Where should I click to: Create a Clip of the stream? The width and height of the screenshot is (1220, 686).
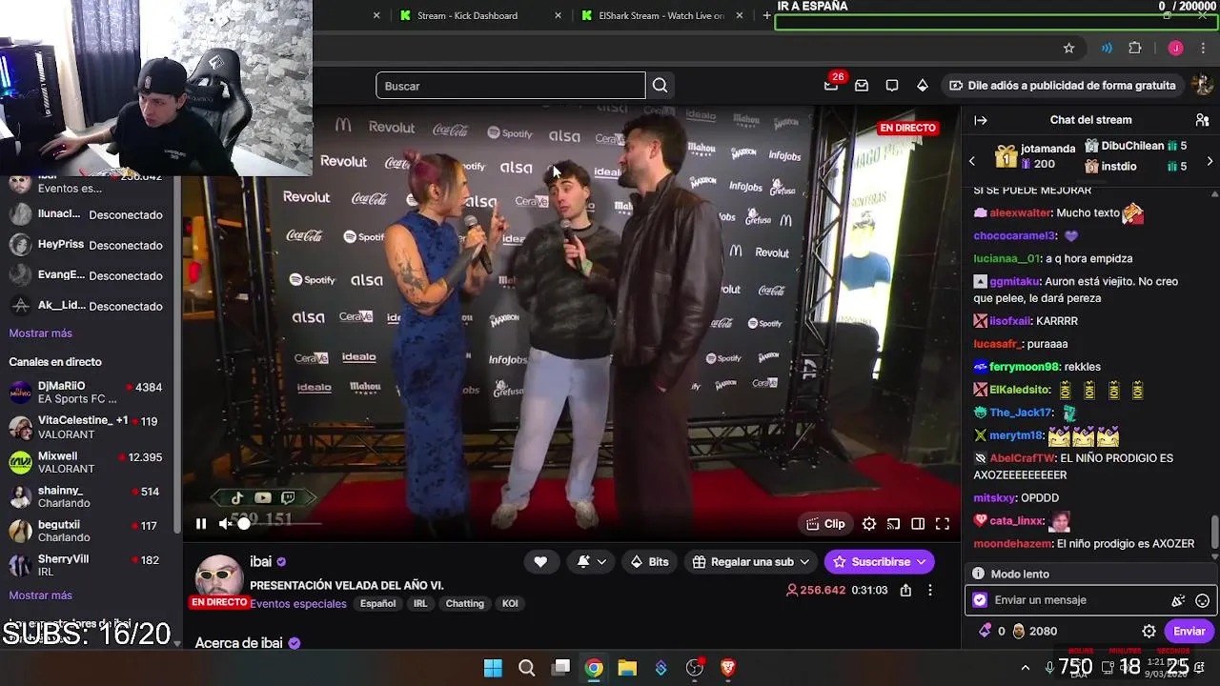click(825, 523)
